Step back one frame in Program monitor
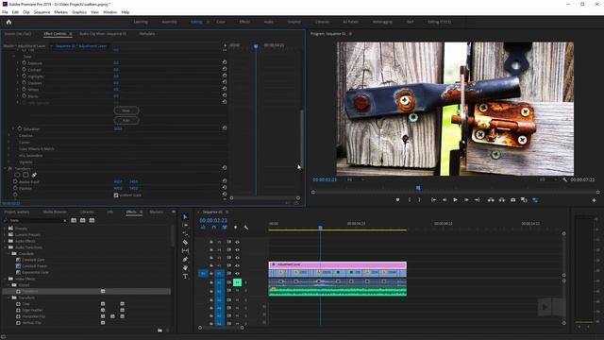The width and height of the screenshot is (604, 340). click(445, 200)
